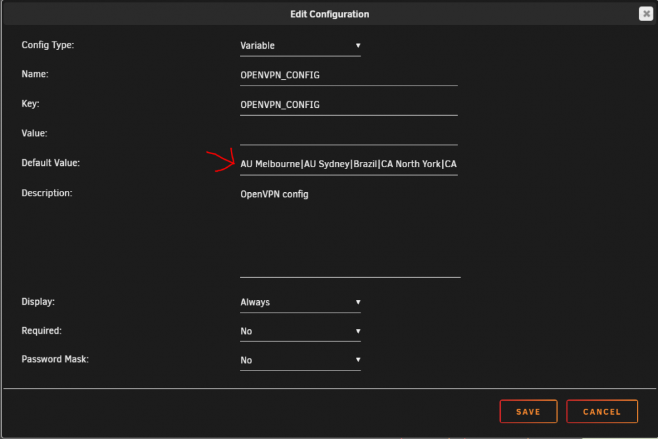658x439 pixels.
Task: Click the Name label
Action: (x=35, y=74)
